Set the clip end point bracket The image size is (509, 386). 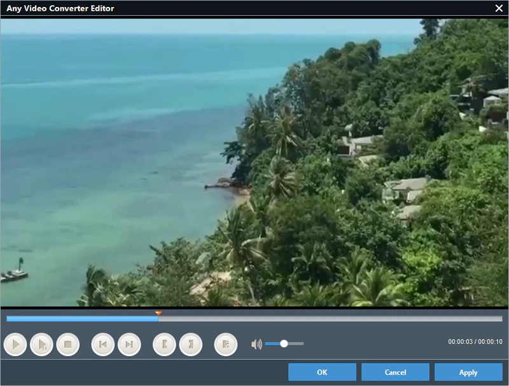pos(190,345)
